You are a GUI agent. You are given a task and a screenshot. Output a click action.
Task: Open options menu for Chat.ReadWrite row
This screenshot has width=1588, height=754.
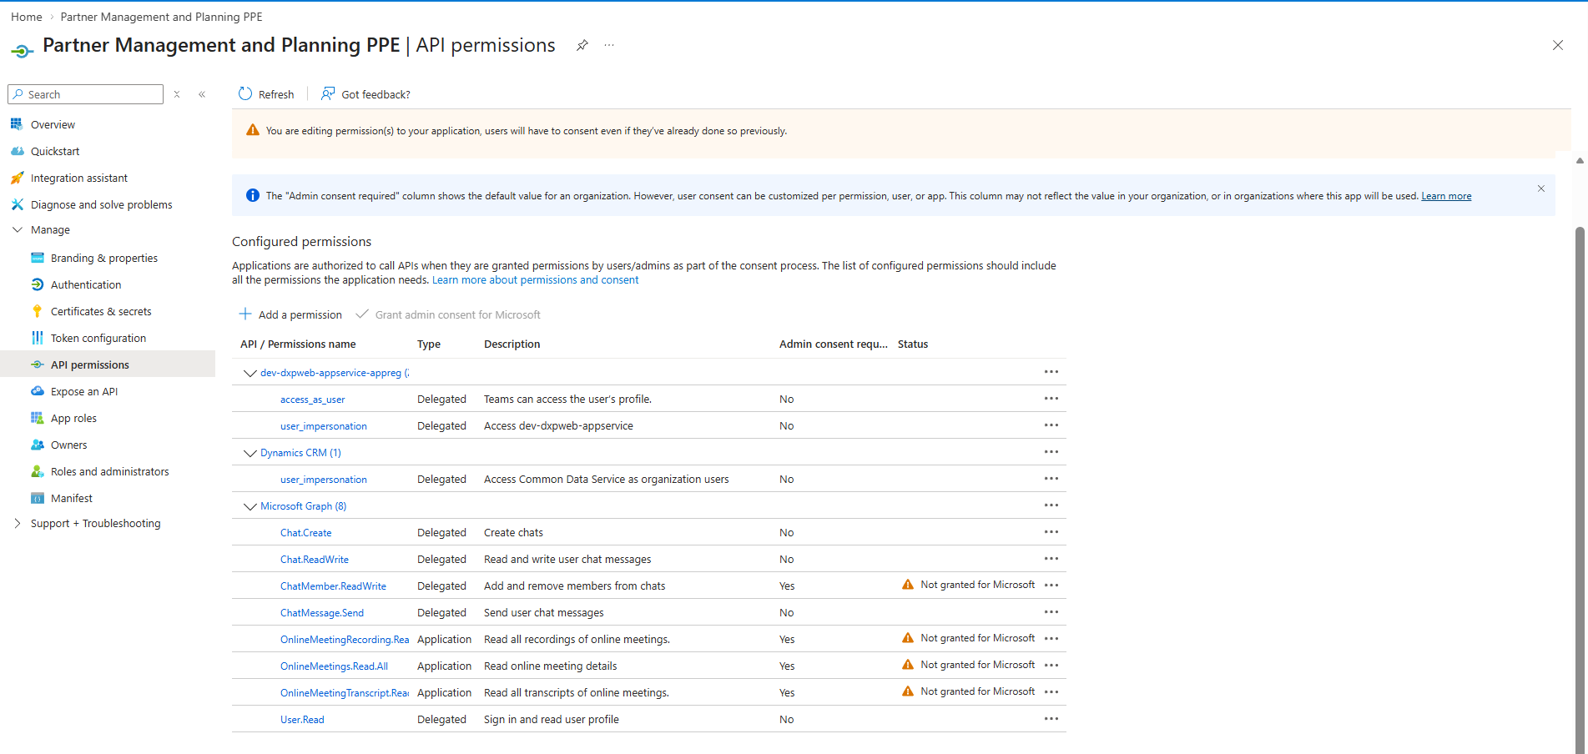pyautogui.click(x=1051, y=559)
